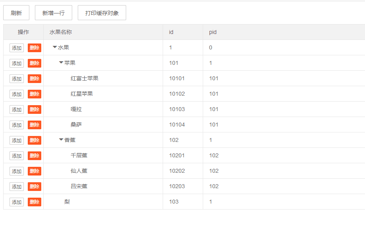Collapse the 香蕉 tree node arrow
Image resolution: width=365 pixels, height=236 pixels.
point(61,140)
